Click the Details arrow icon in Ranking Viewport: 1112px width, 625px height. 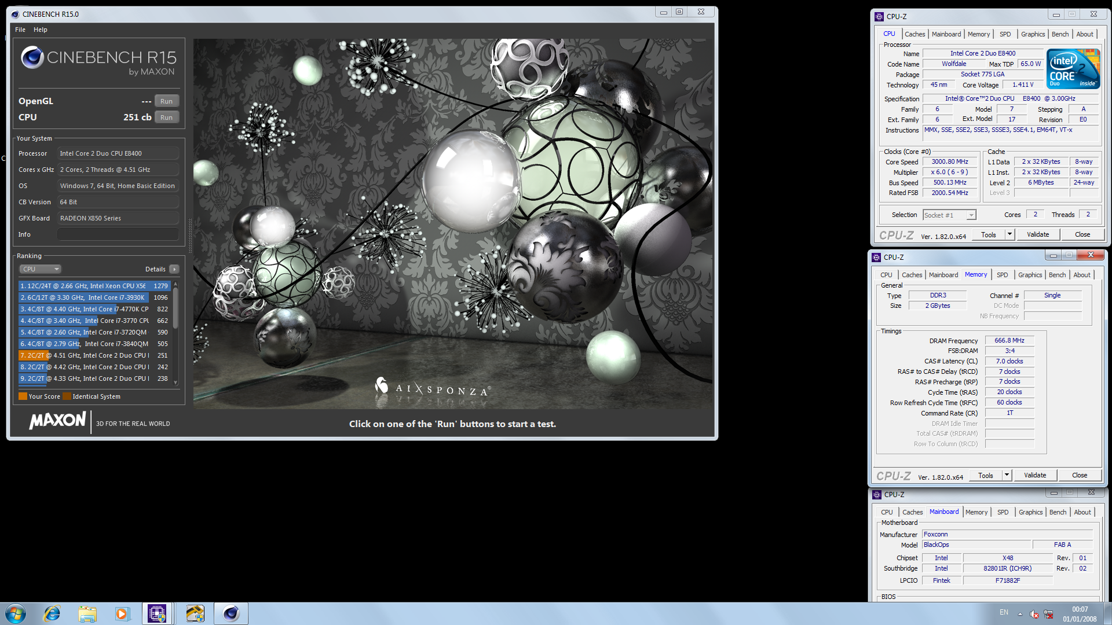[174, 269]
